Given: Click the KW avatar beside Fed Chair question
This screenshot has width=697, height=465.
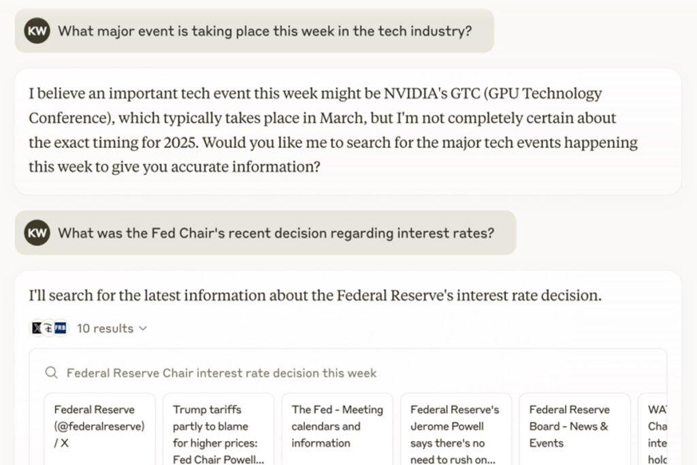Looking at the screenshot, I should (37, 233).
